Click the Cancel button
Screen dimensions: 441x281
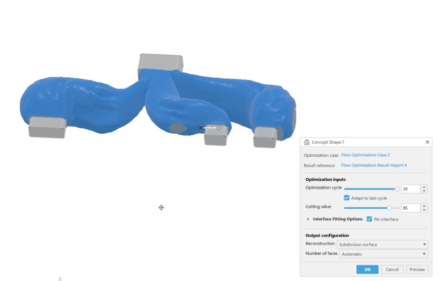(392, 270)
